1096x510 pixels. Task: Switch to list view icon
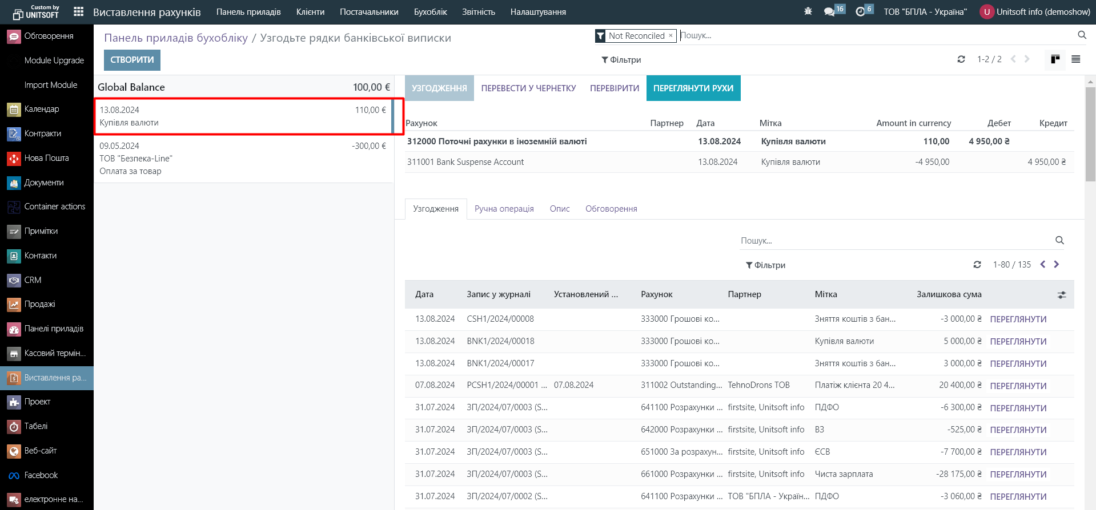[1075, 59]
